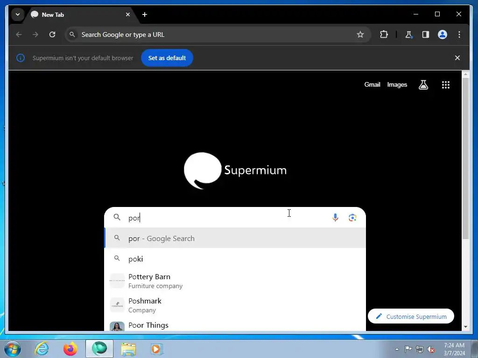The width and height of the screenshot is (478, 358).
Task: Select the New Tab tab
Action: click(x=80, y=14)
